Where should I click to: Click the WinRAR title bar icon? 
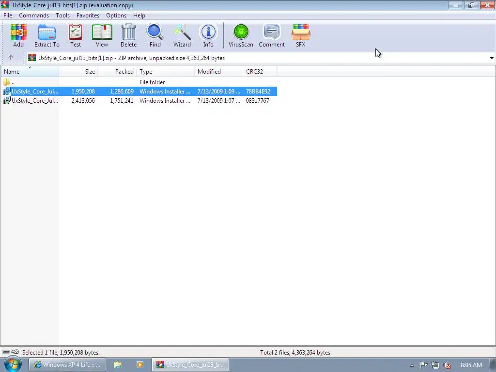(5, 5)
